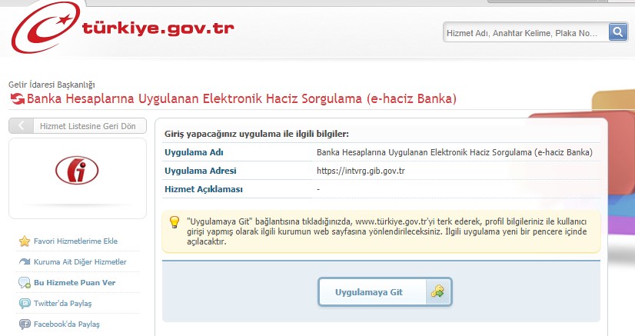The height and width of the screenshot is (336, 635).
Task: Click the key arrow icon on Uygulamaya Git
Action: coord(437,291)
